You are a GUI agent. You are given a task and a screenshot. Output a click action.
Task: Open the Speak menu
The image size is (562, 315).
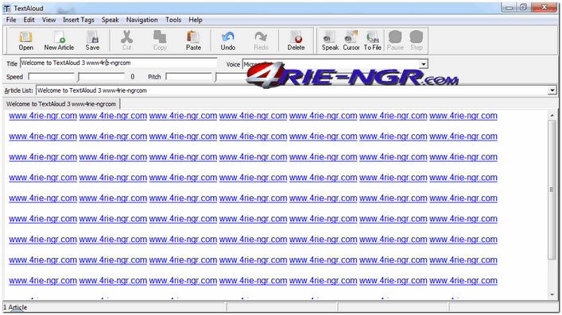110,20
